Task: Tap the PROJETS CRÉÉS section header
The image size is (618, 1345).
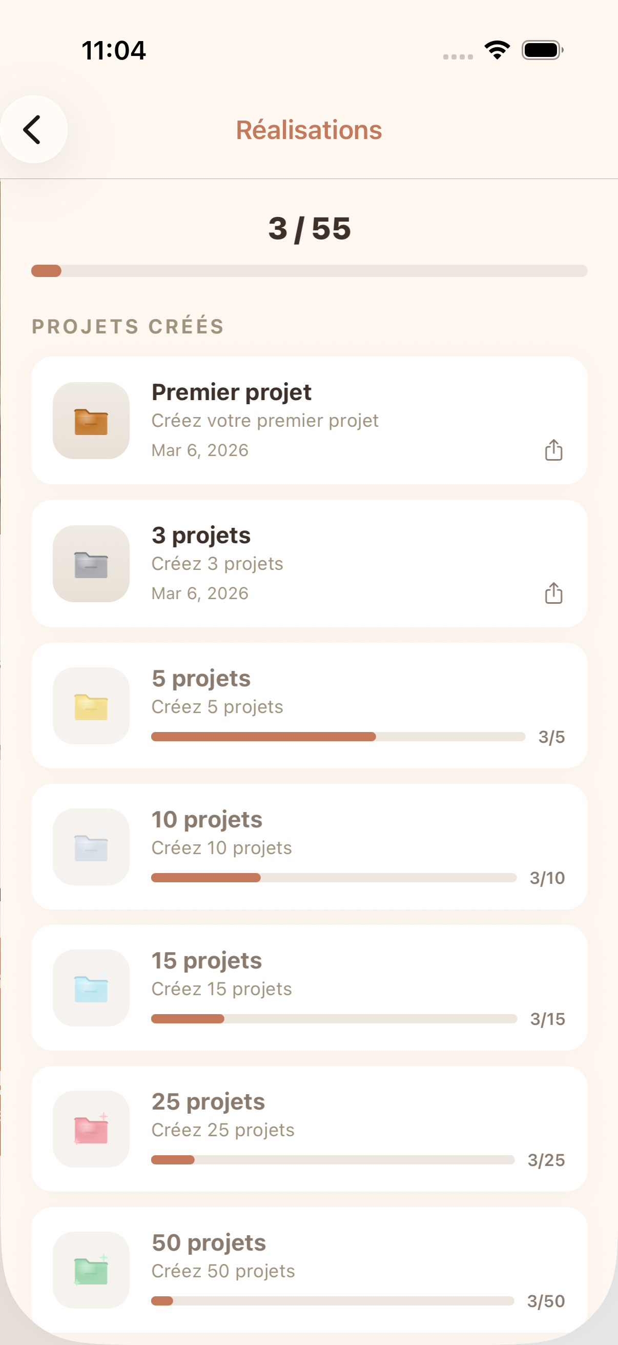Action: click(128, 326)
